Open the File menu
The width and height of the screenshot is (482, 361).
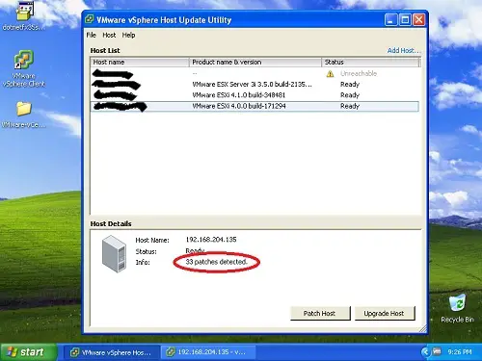[92, 35]
